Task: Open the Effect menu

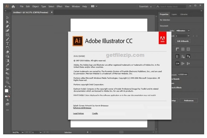Action: 59,7
